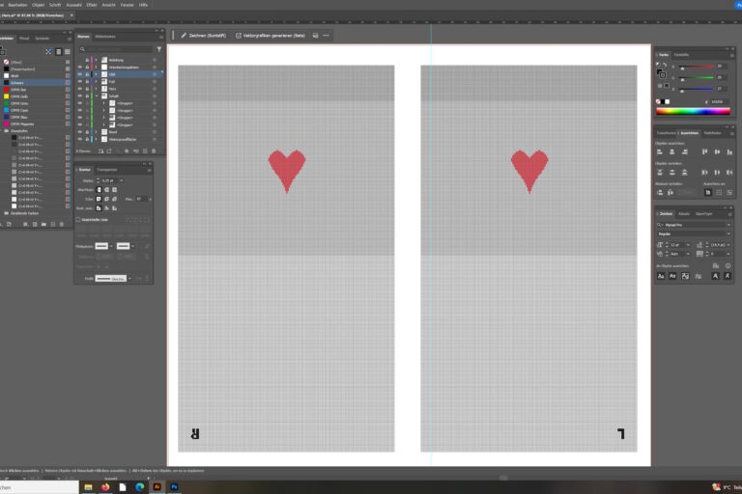
Task: Enable the Gestrichelte Linie checkbox
Action: coord(78,219)
